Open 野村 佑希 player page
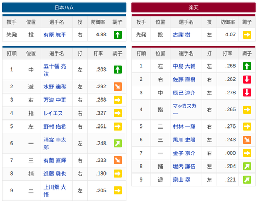257x203 pixels. (55, 126)
